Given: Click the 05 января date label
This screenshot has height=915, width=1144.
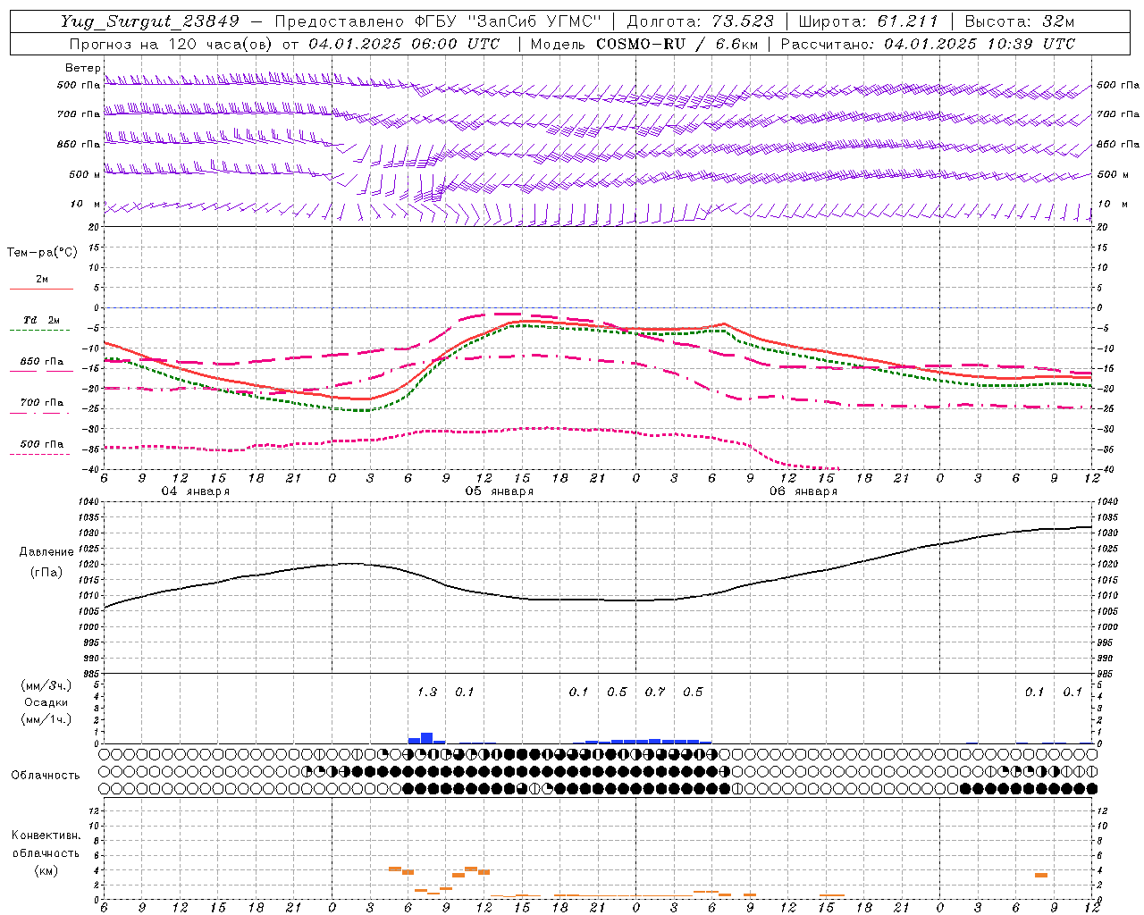Looking at the screenshot, I should click(499, 491).
